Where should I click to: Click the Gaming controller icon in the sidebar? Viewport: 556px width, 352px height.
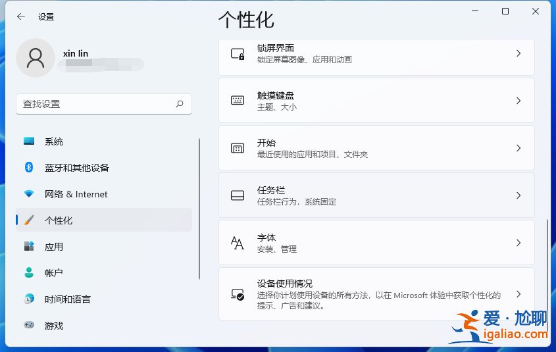pos(29,325)
